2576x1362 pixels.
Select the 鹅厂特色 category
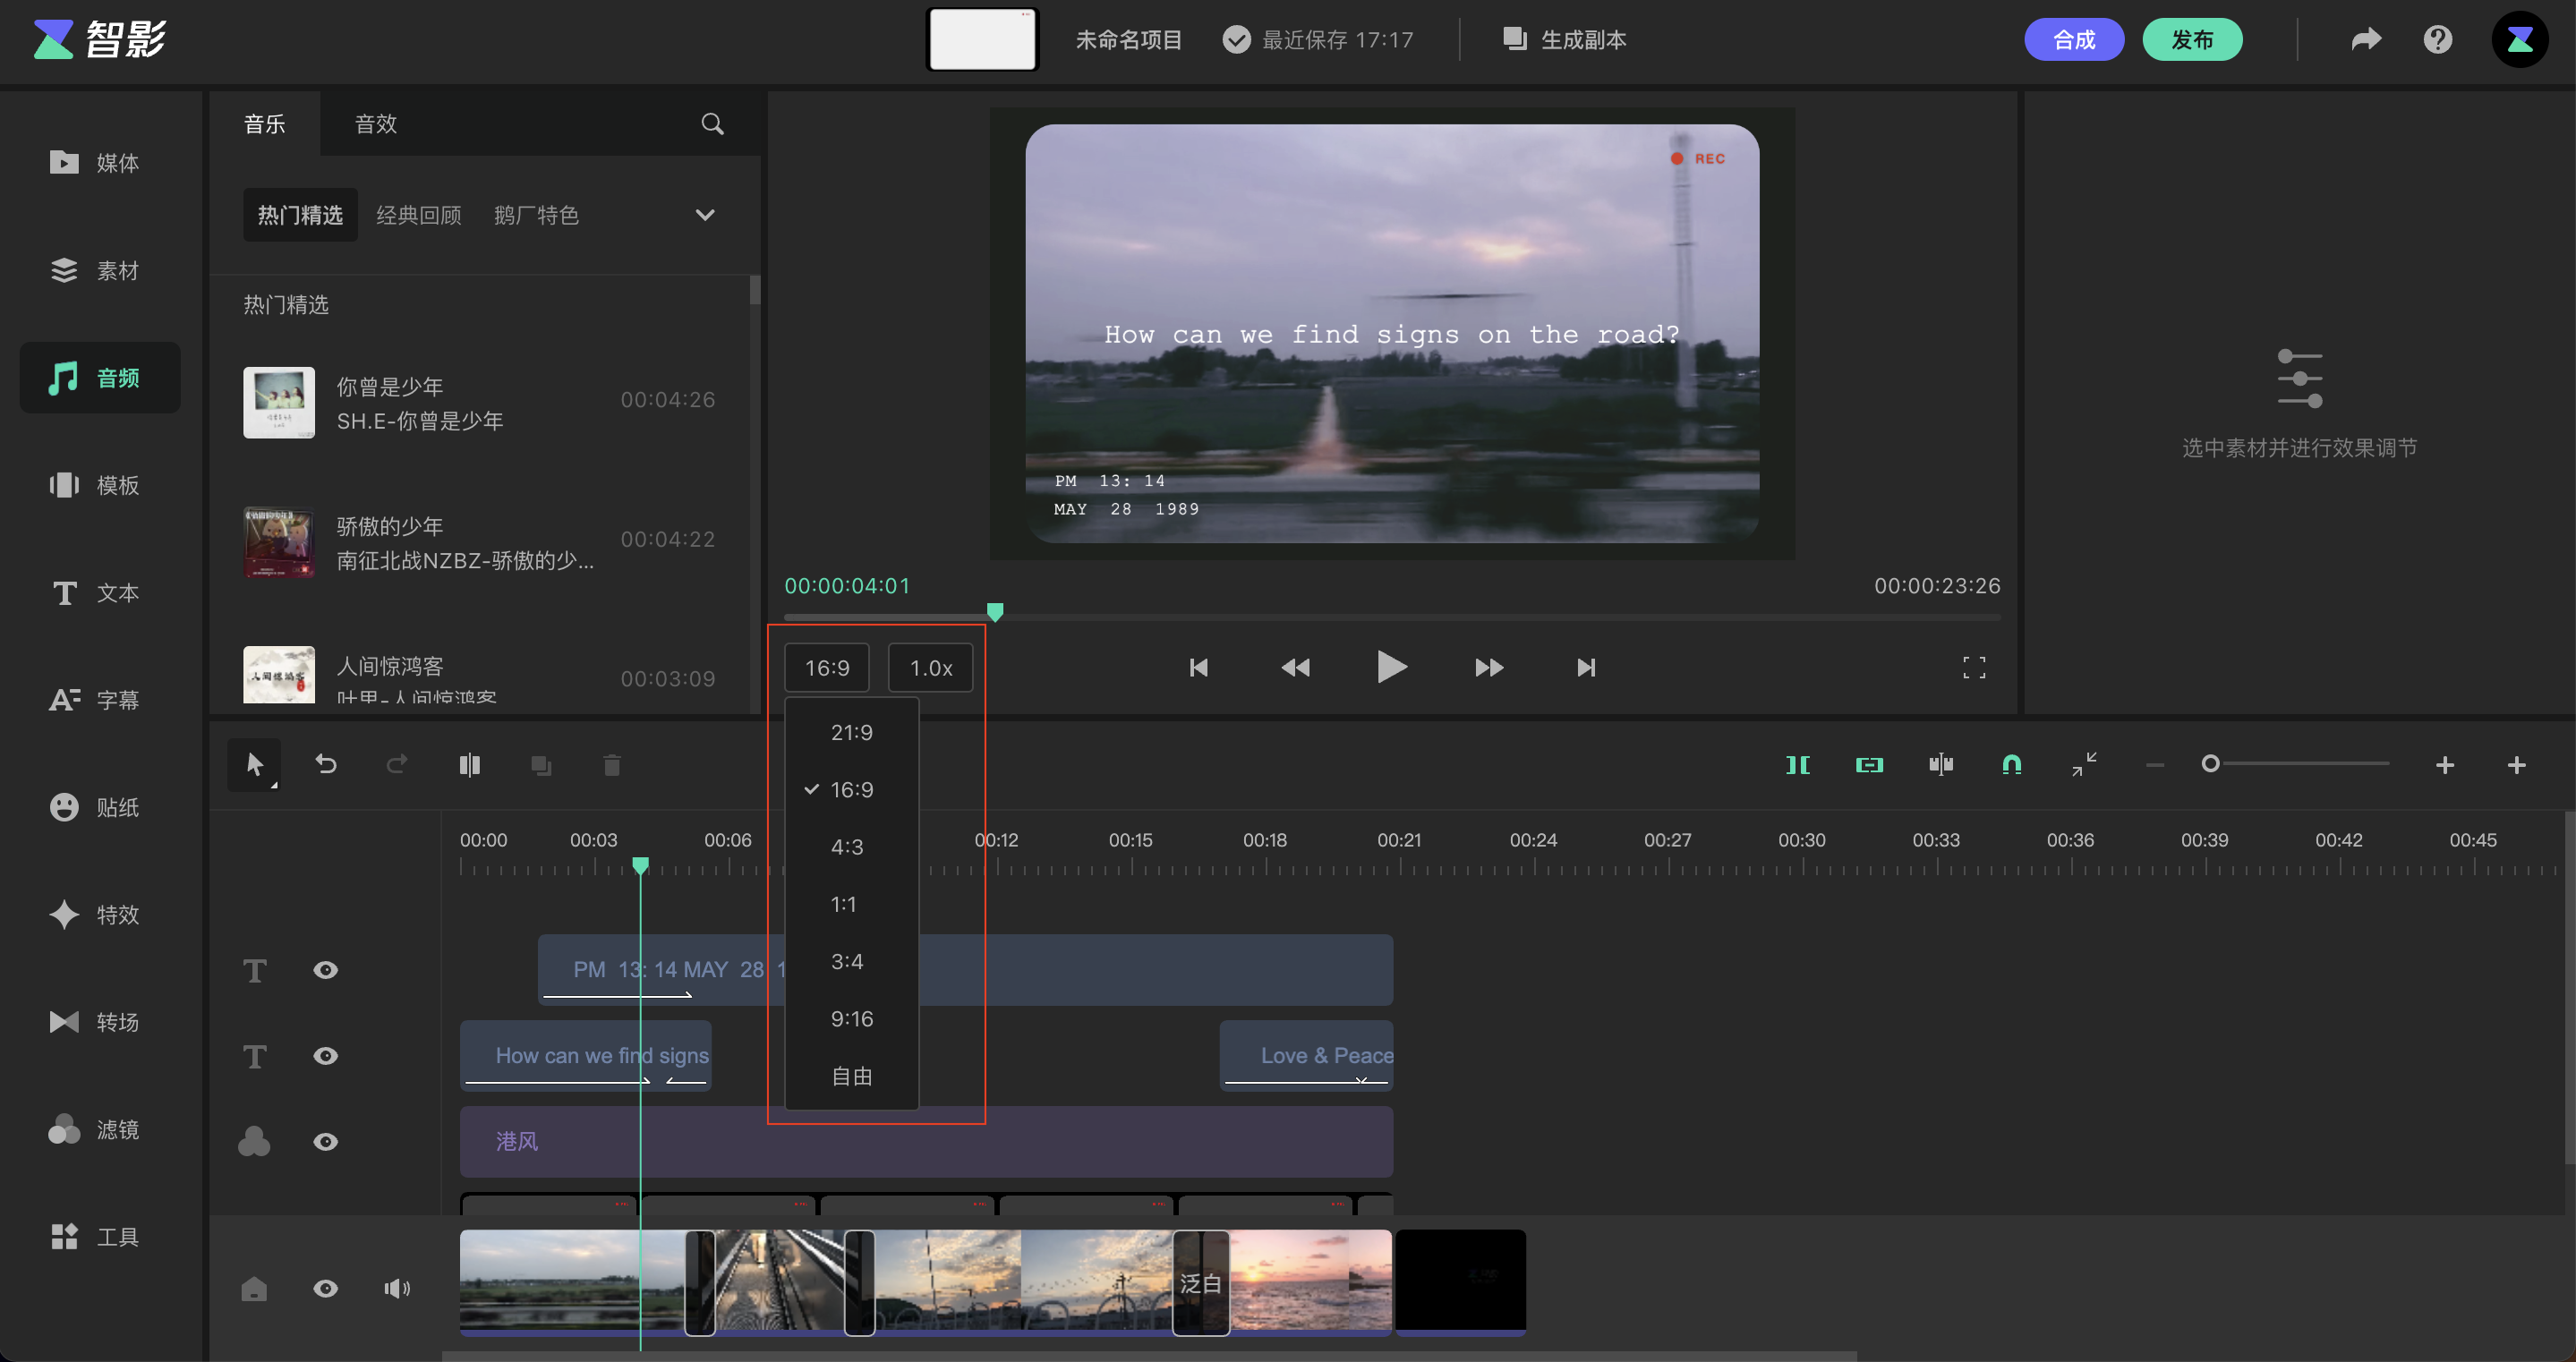pos(537,215)
